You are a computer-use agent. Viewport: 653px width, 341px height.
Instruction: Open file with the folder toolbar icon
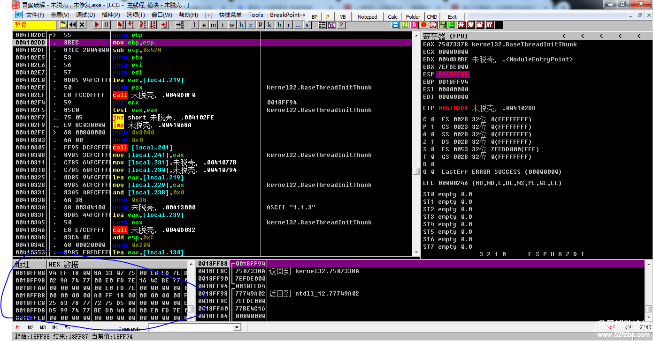click(x=63, y=25)
